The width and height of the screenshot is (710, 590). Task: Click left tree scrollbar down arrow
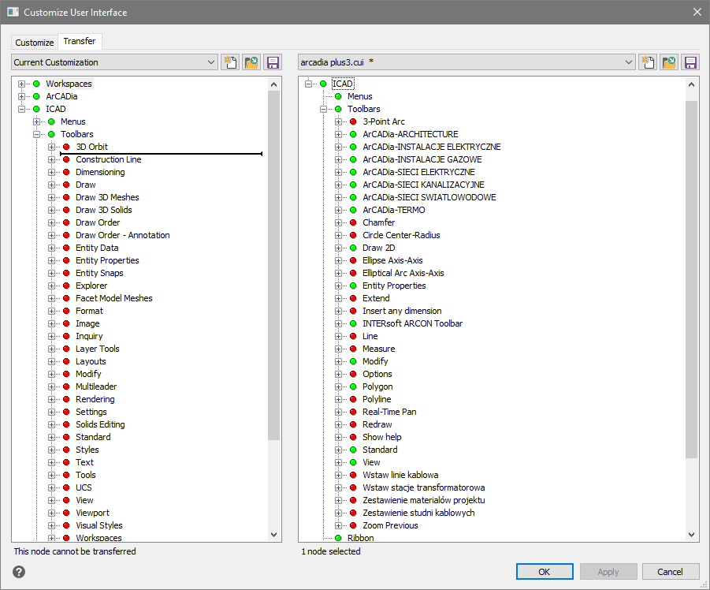pos(273,535)
